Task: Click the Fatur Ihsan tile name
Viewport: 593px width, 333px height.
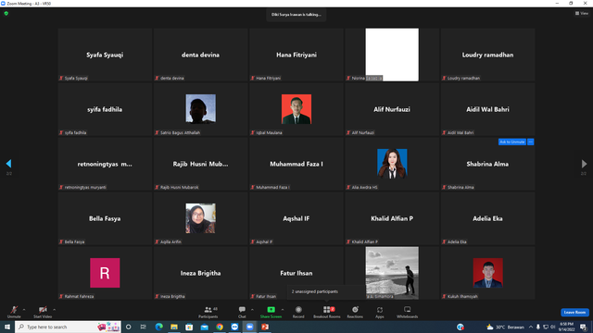Action: tap(296, 273)
